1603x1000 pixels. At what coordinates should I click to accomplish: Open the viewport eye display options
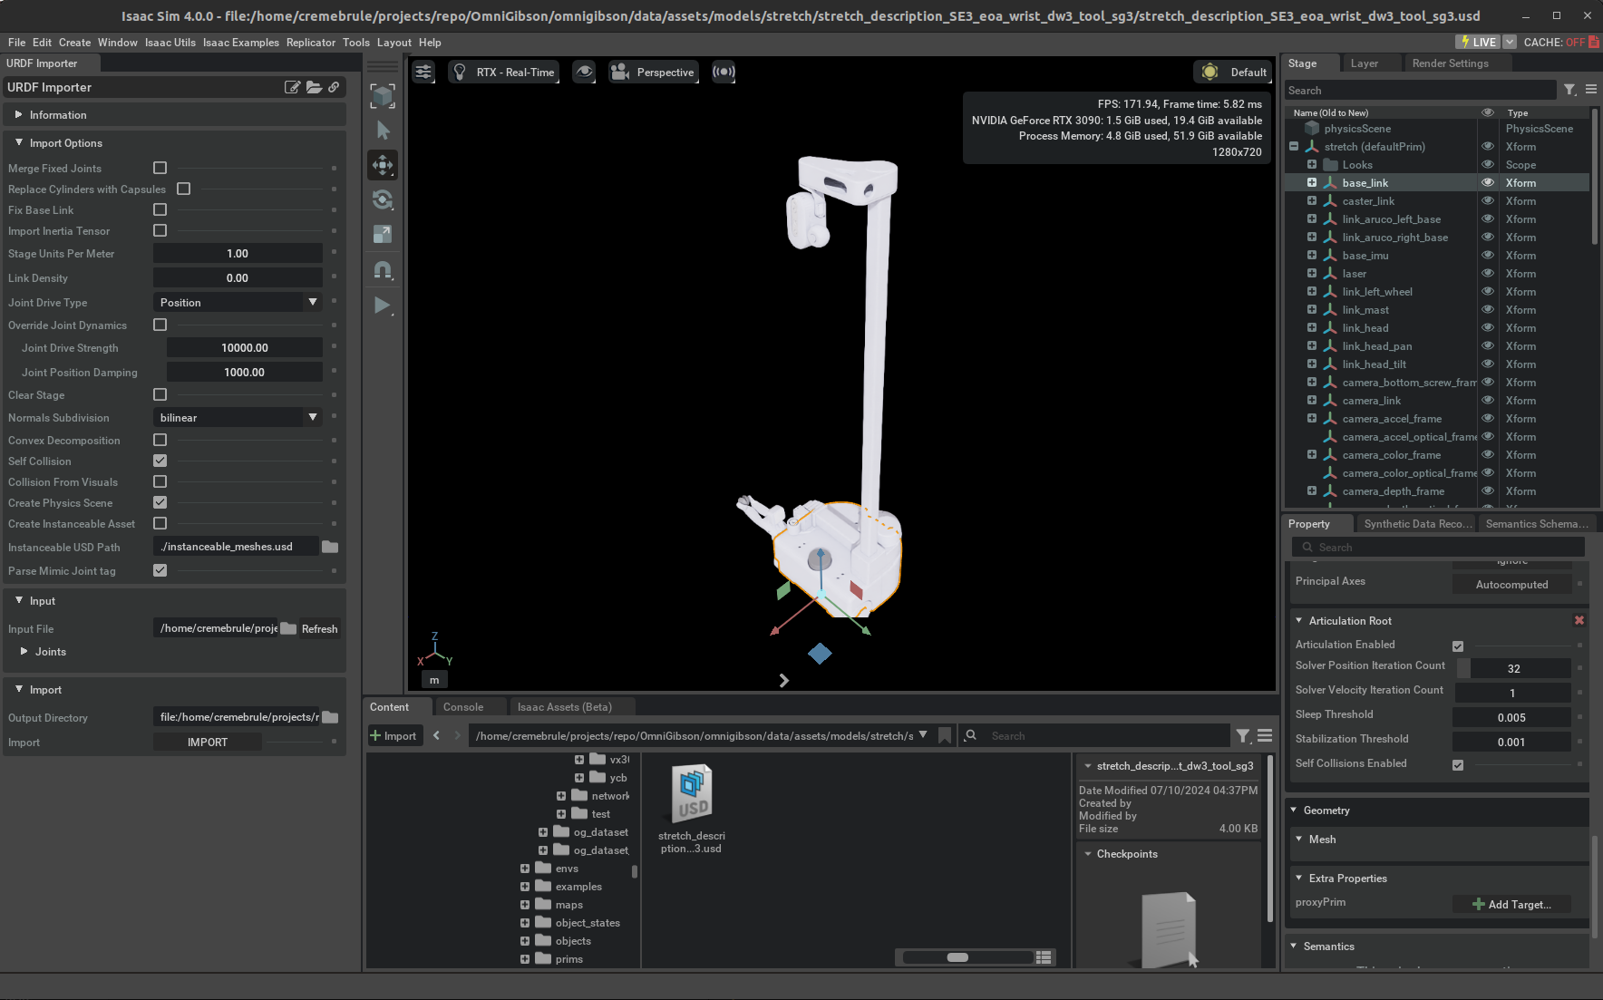[x=585, y=73]
